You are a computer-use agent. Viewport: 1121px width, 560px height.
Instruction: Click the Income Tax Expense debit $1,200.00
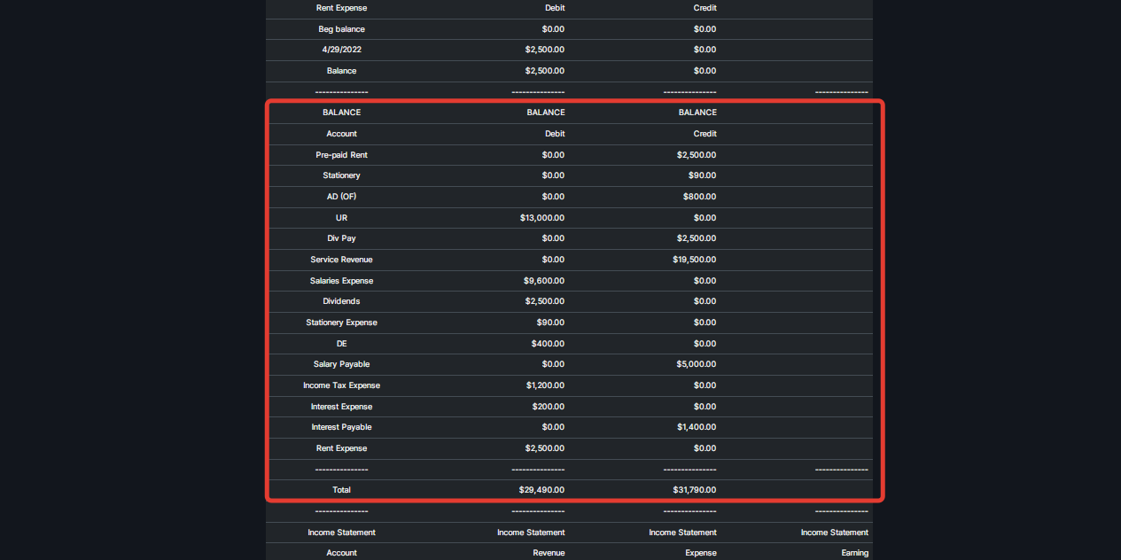[544, 385]
